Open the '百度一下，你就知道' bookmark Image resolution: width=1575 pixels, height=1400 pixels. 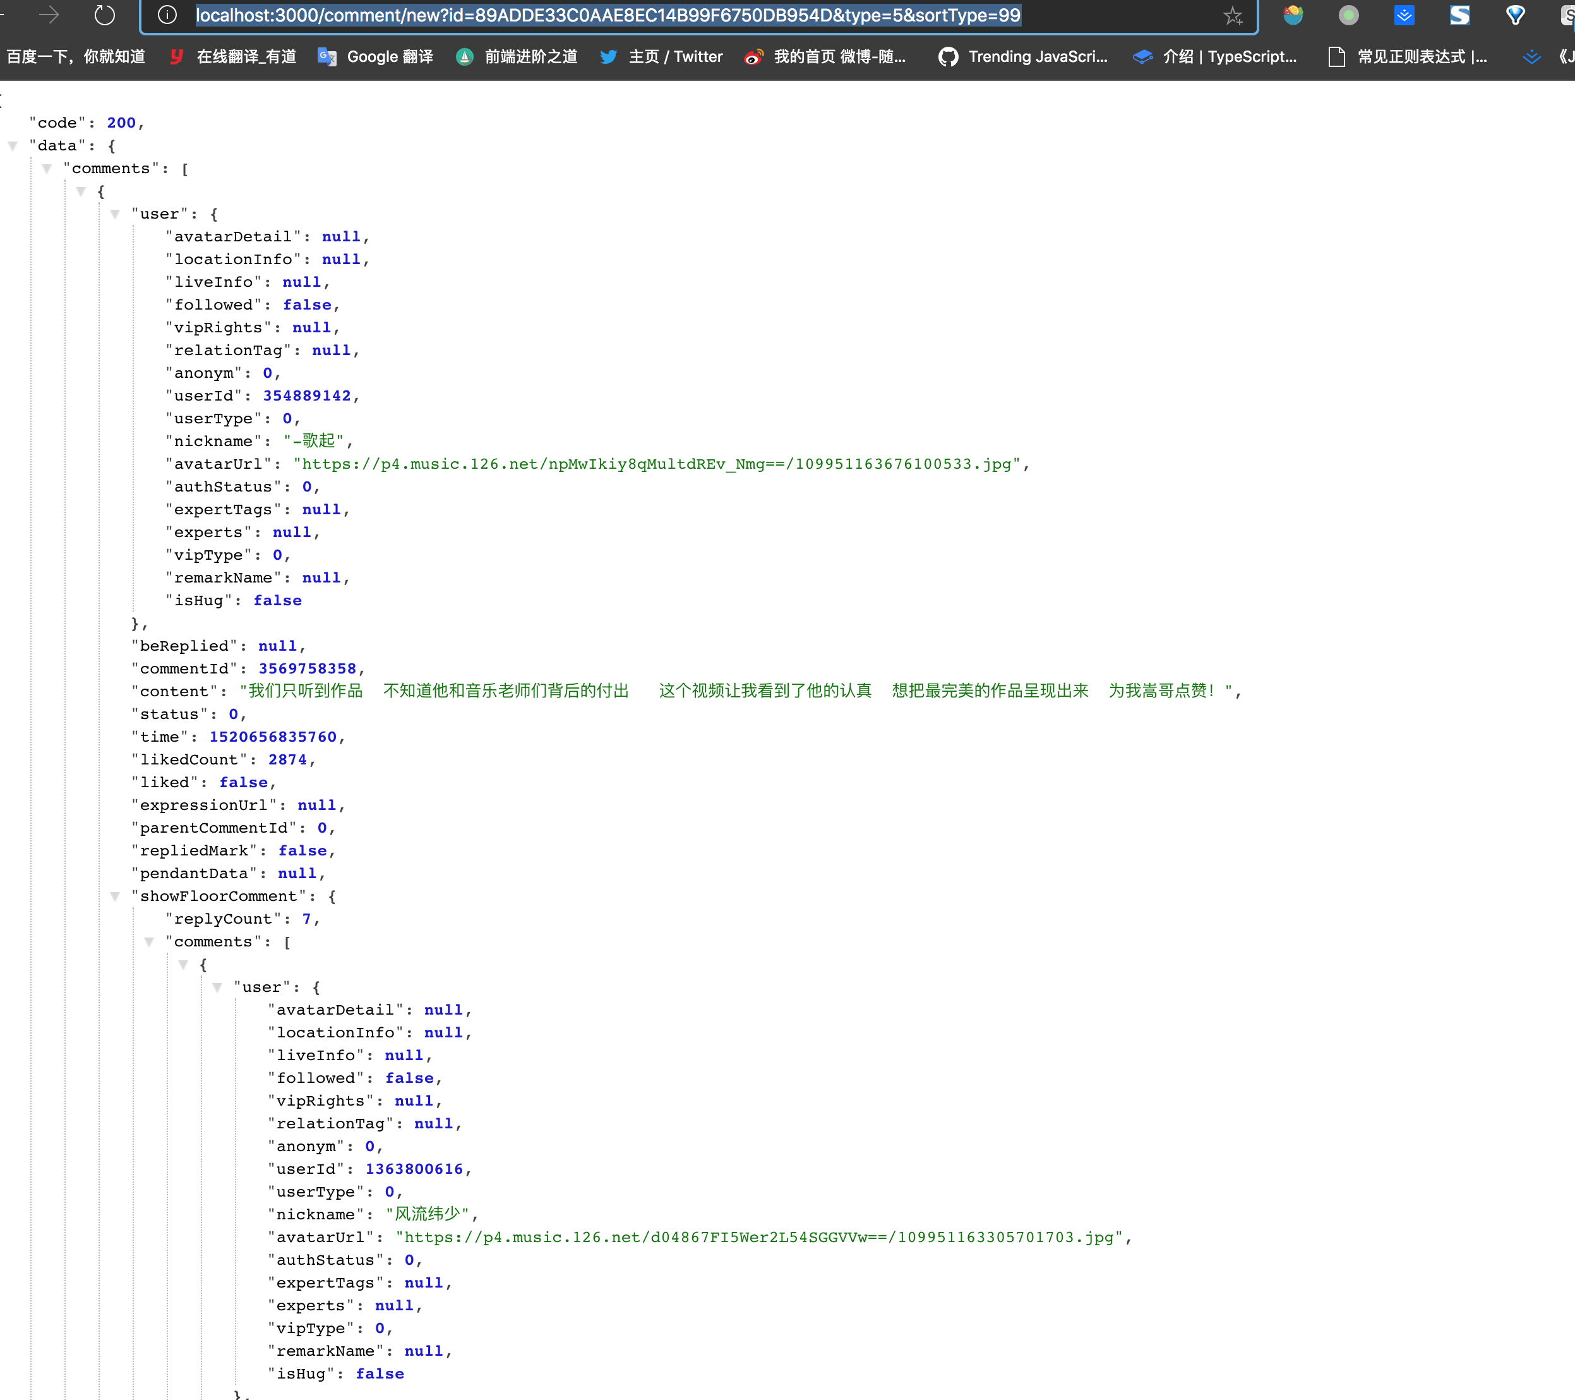coord(76,56)
